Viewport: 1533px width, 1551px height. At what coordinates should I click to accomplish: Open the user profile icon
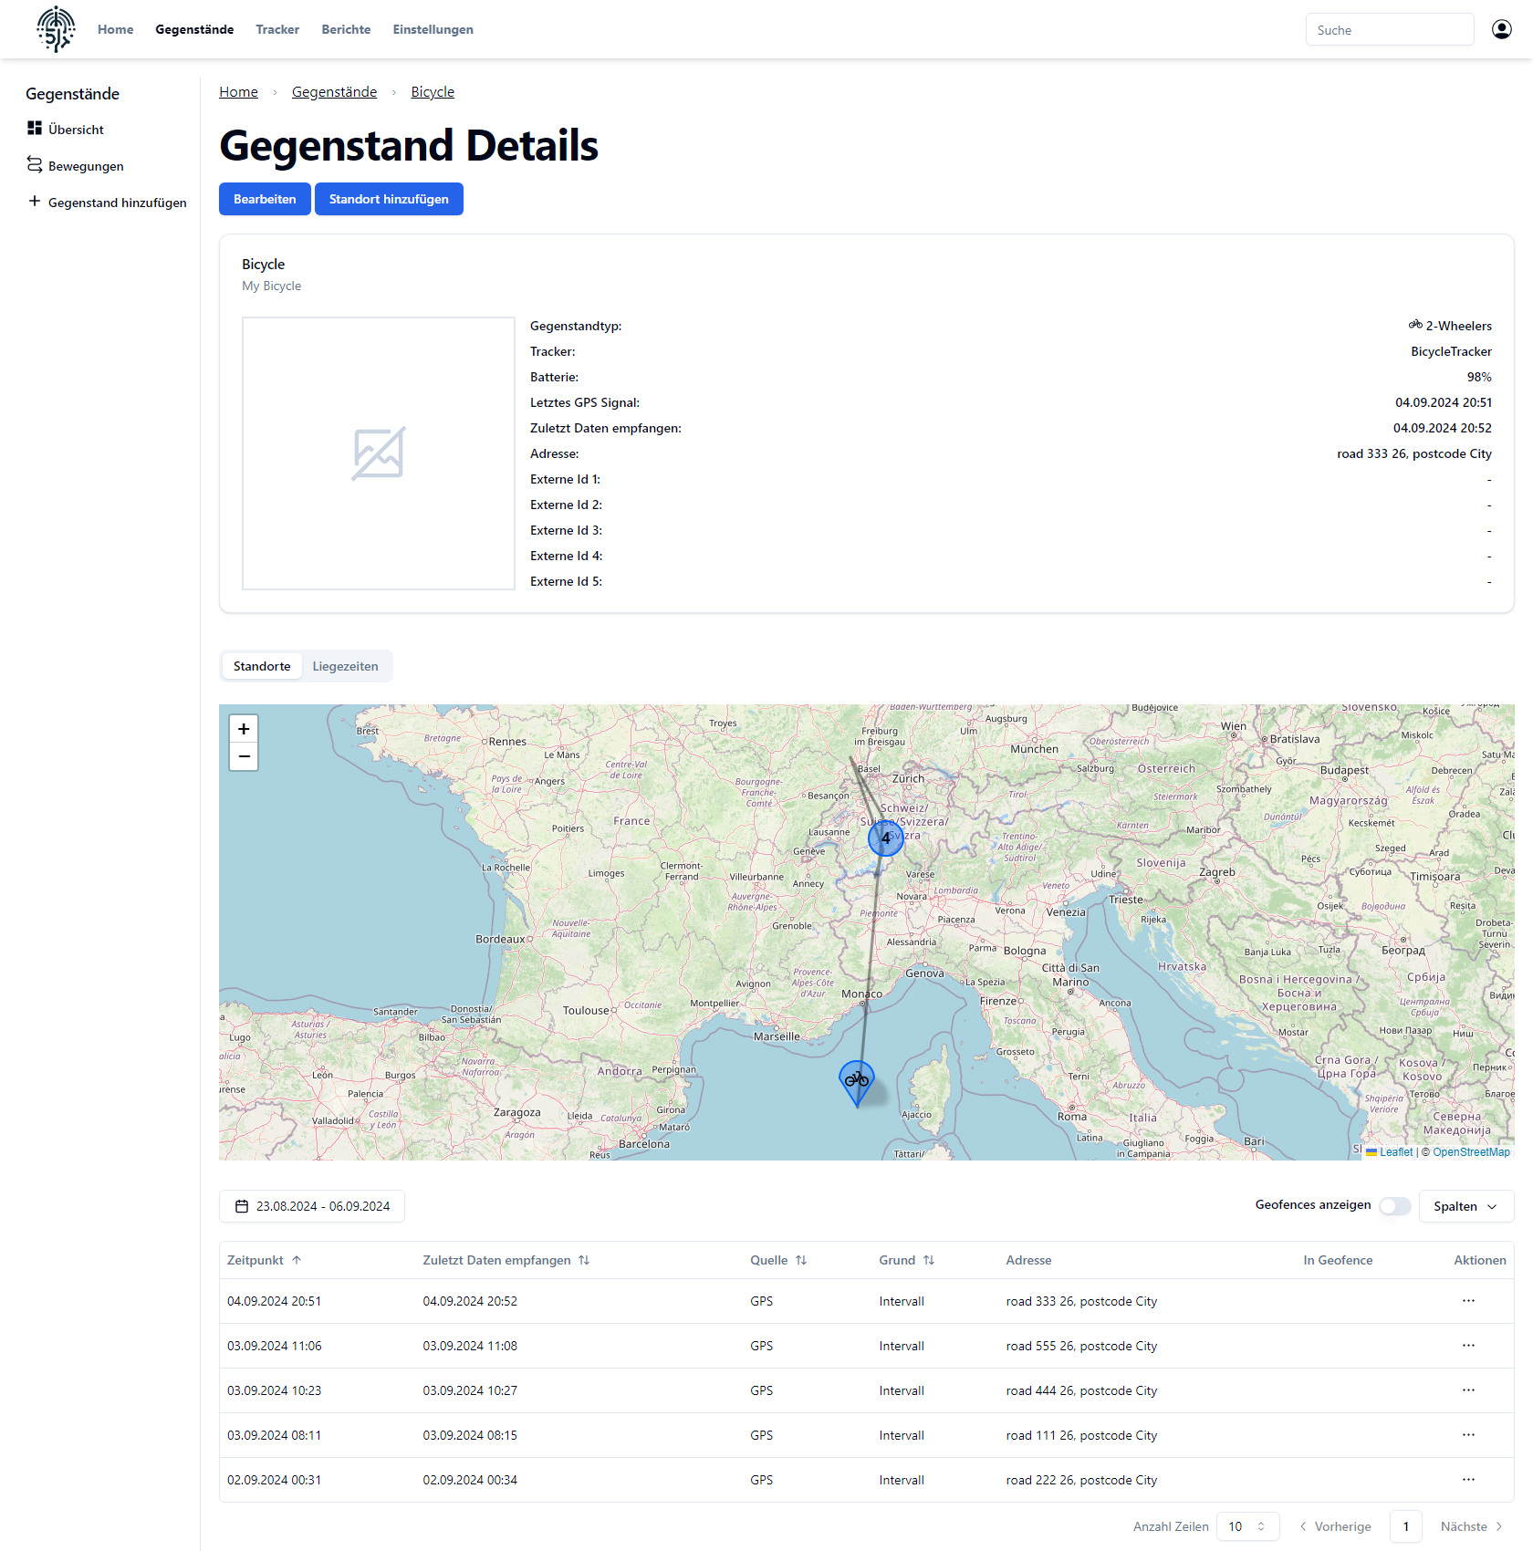click(1501, 29)
